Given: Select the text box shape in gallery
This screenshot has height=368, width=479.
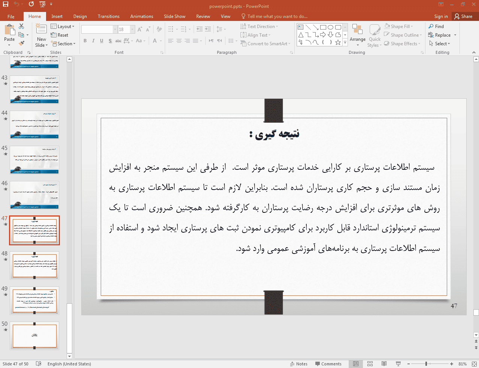Looking at the screenshot, I should pyautogui.click(x=301, y=27).
